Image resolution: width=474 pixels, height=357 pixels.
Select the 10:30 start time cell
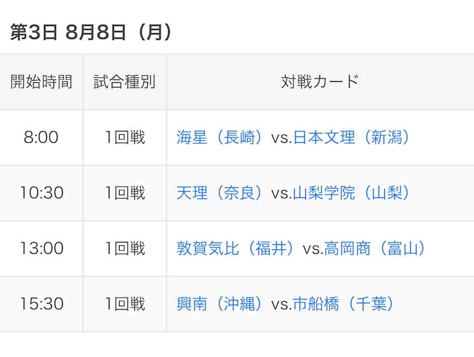41,193
